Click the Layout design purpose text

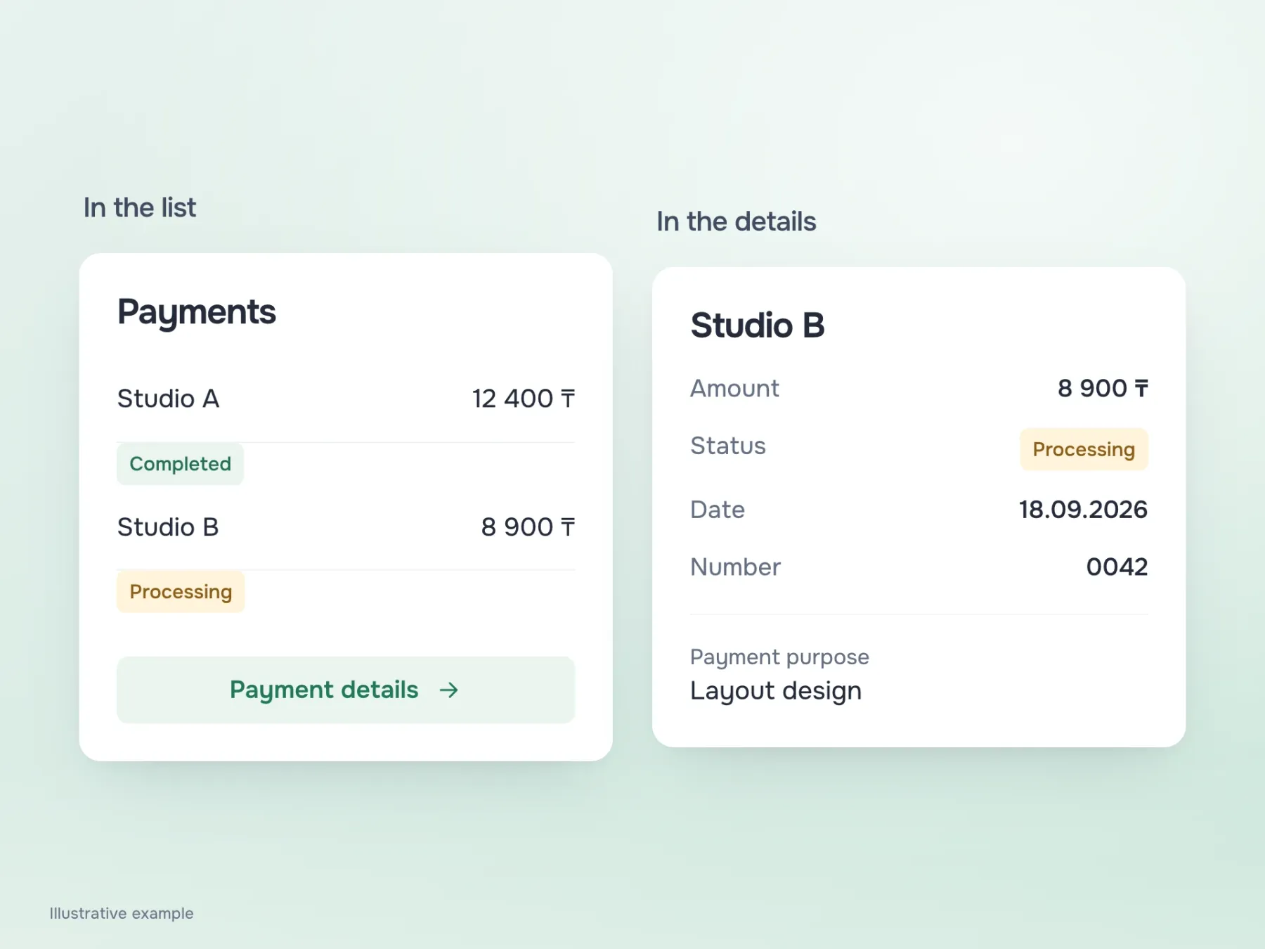click(776, 691)
